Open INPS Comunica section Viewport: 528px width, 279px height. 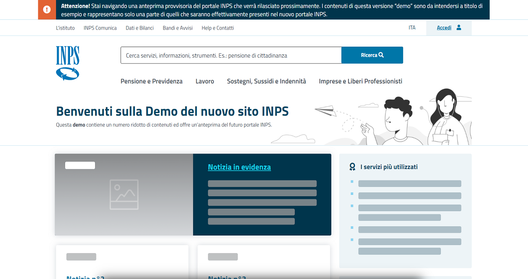100,28
